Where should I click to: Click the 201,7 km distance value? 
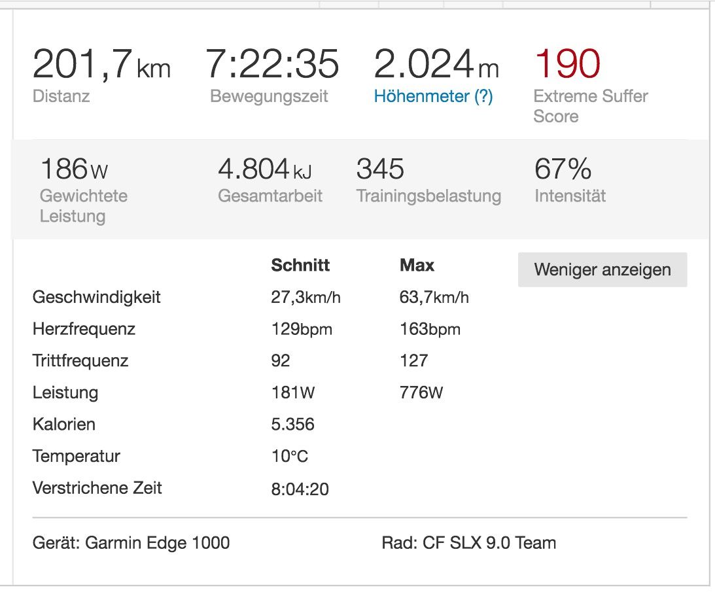pyautogui.click(x=101, y=64)
